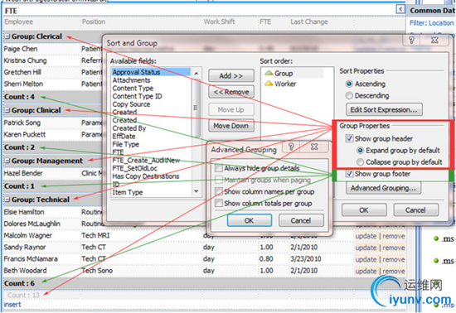Click the sort-direction icon beside Group in Sort order
This screenshot has width=456, height=313.
tap(269, 73)
